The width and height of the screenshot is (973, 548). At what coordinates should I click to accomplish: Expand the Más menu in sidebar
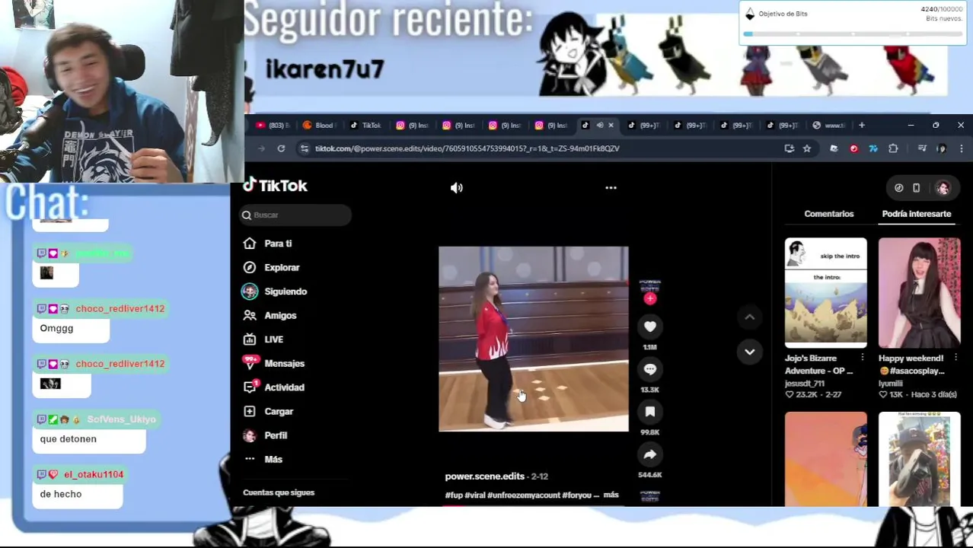(x=273, y=459)
